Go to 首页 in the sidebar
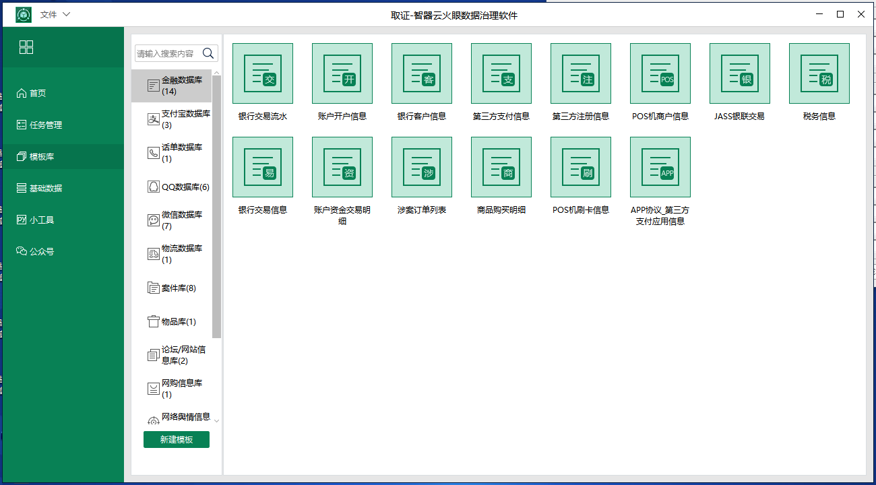This screenshot has width=876, height=485. click(37, 94)
